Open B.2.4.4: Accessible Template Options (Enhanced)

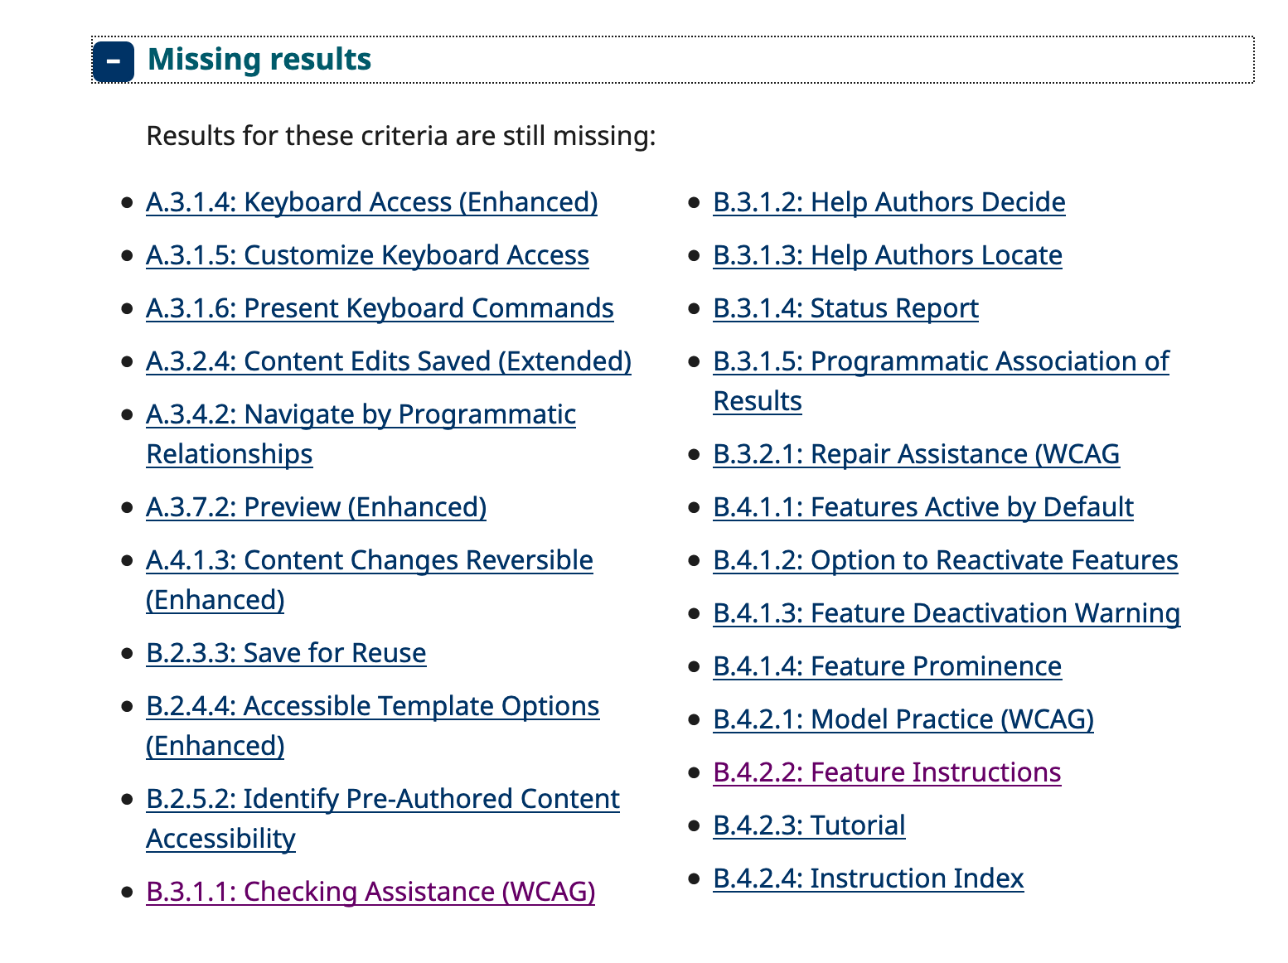[x=372, y=705]
